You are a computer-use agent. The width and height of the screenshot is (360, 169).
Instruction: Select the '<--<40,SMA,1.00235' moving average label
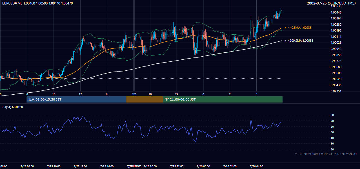pos(298,28)
